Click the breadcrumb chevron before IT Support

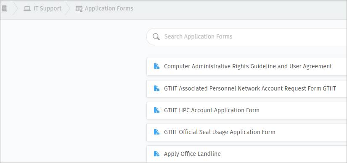tap(15, 9)
